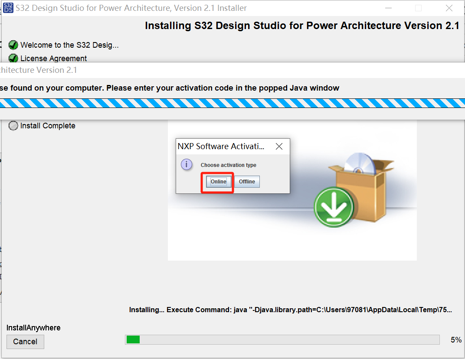Cancel the installation
This screenshot has height=359, width=465.
25,342
